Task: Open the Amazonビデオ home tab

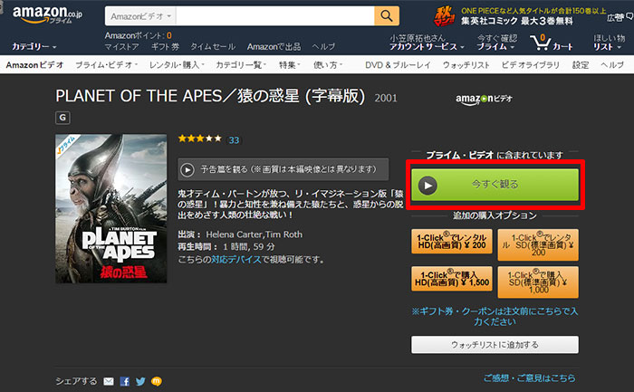Action: pos(34,65)
